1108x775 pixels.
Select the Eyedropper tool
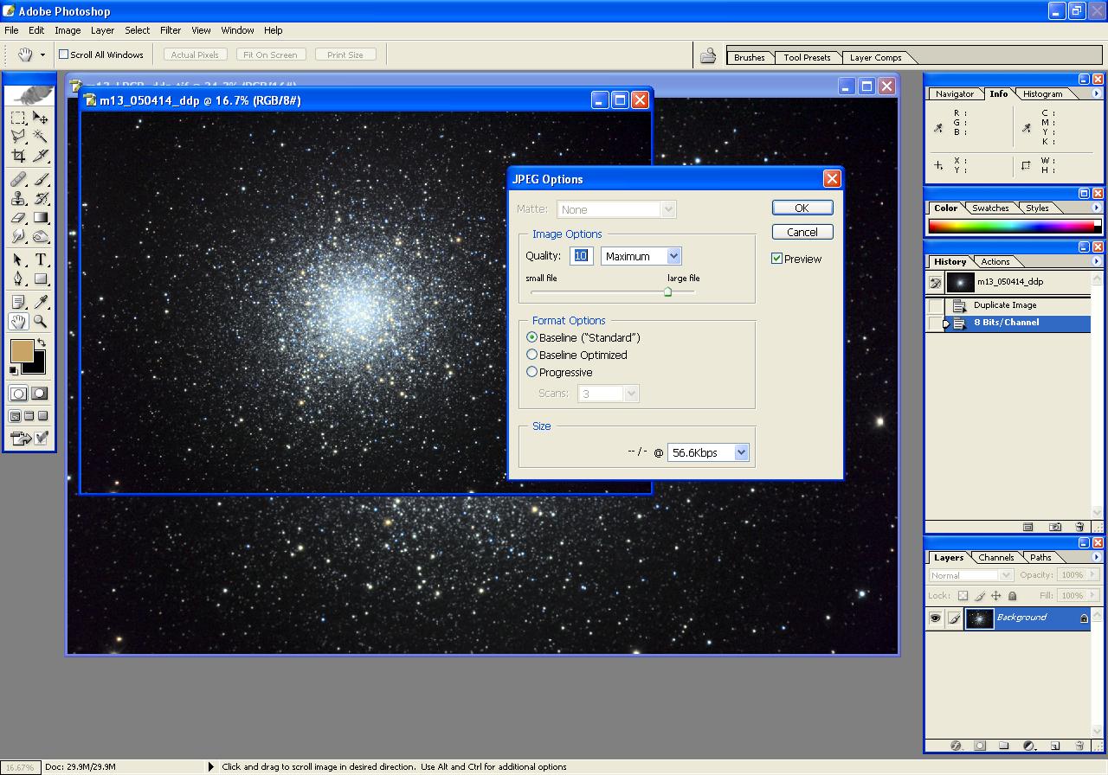click(41, 302)
